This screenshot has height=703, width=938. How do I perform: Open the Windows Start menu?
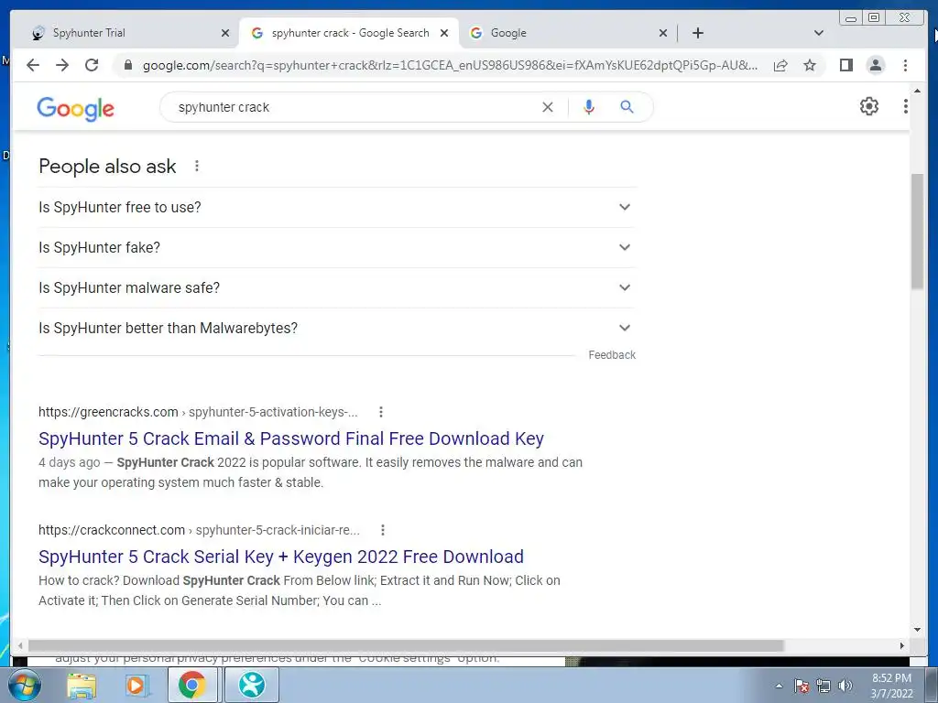24,685
